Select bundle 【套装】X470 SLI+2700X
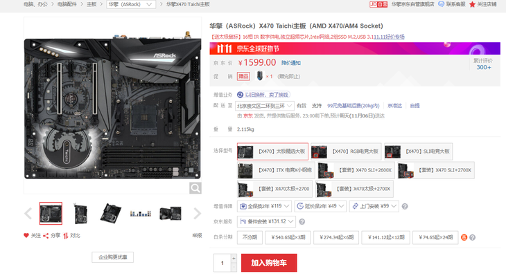The height and width of the screenshot is (278, 506). pyautogui.click(x=436, y=170)
